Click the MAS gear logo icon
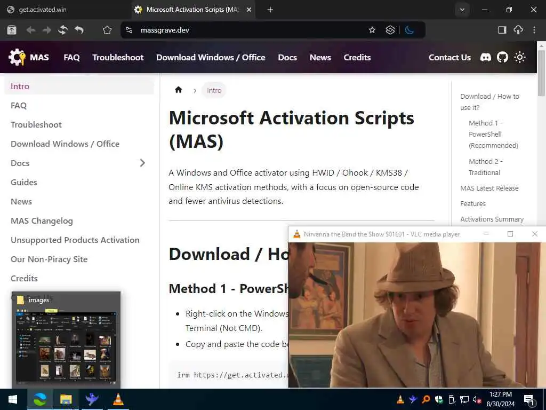 point(17,57)
